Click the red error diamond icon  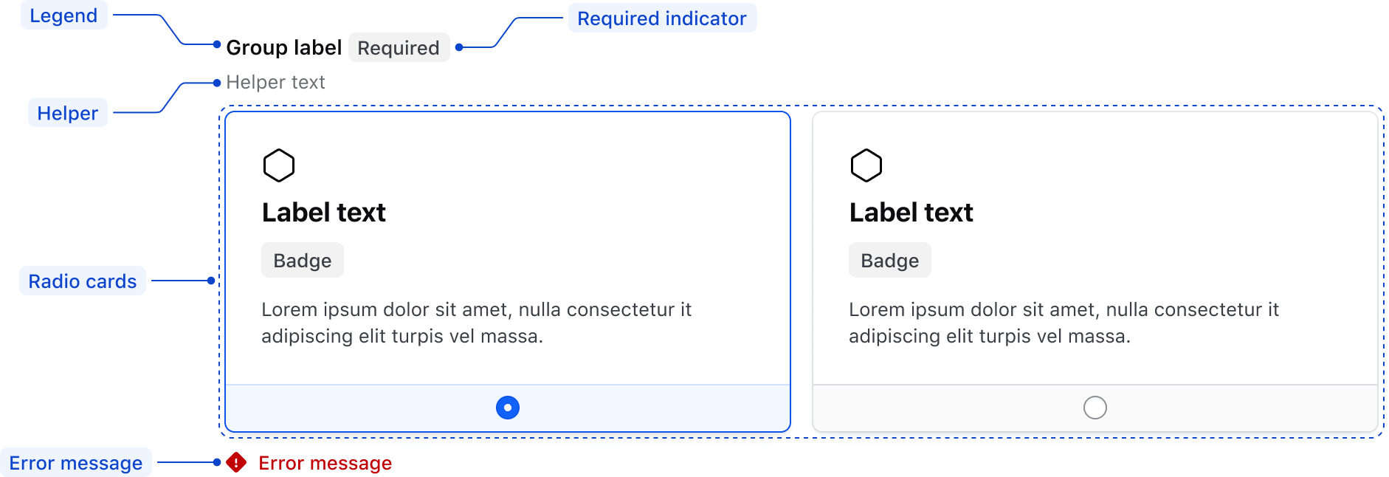pyautogui.click(x=236, y=462)
